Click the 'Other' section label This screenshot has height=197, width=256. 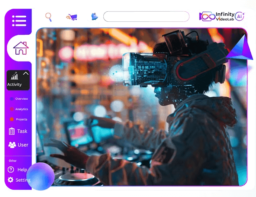click(13, 161)
